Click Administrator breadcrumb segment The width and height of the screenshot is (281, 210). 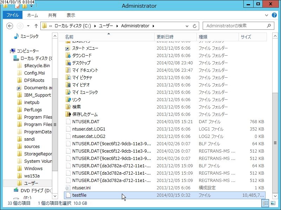[x=135, y=26]
